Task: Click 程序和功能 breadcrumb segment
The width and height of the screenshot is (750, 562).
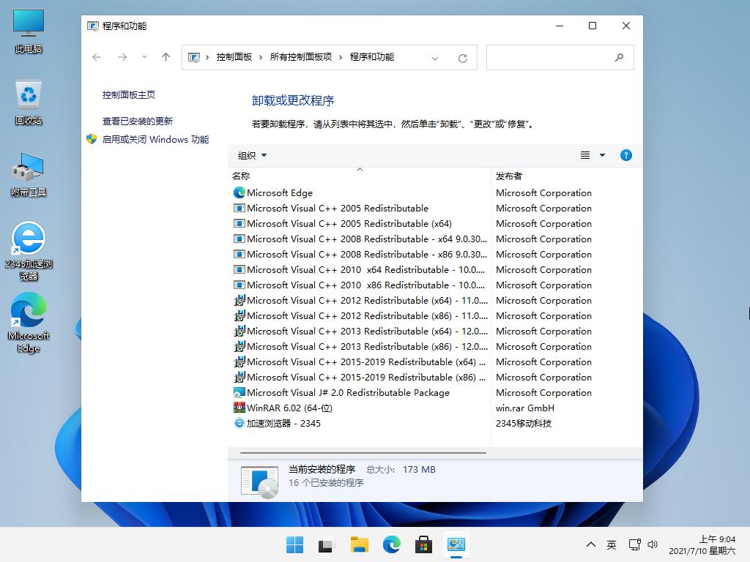Action: 371,57
